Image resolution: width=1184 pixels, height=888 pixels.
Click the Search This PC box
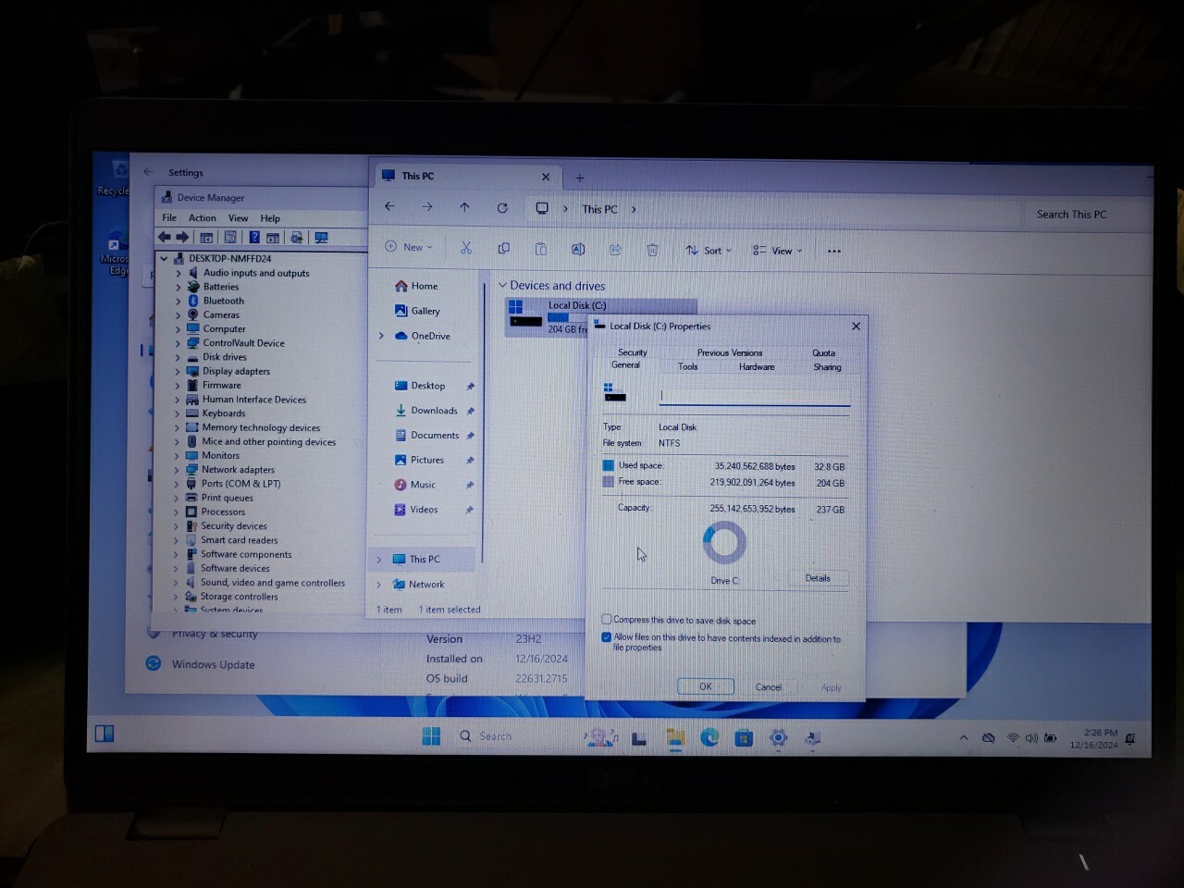(1087, 215)
